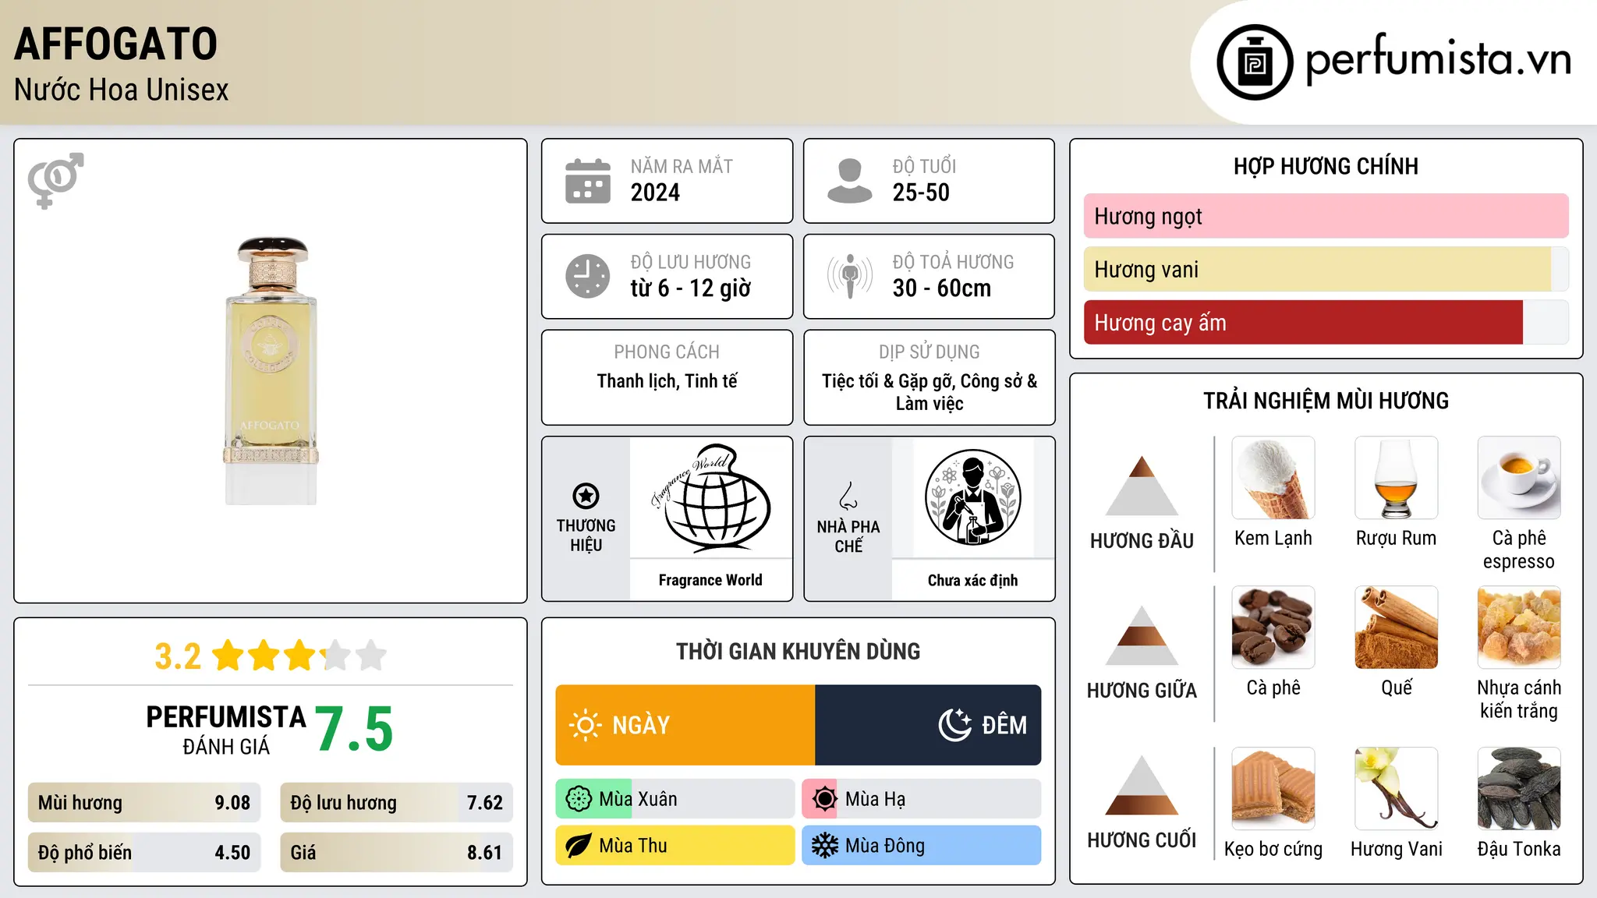Click the Trải nghiệm mùi hương heading
The width and height of the screenshot is (1597, 898).
(1326, 401)
